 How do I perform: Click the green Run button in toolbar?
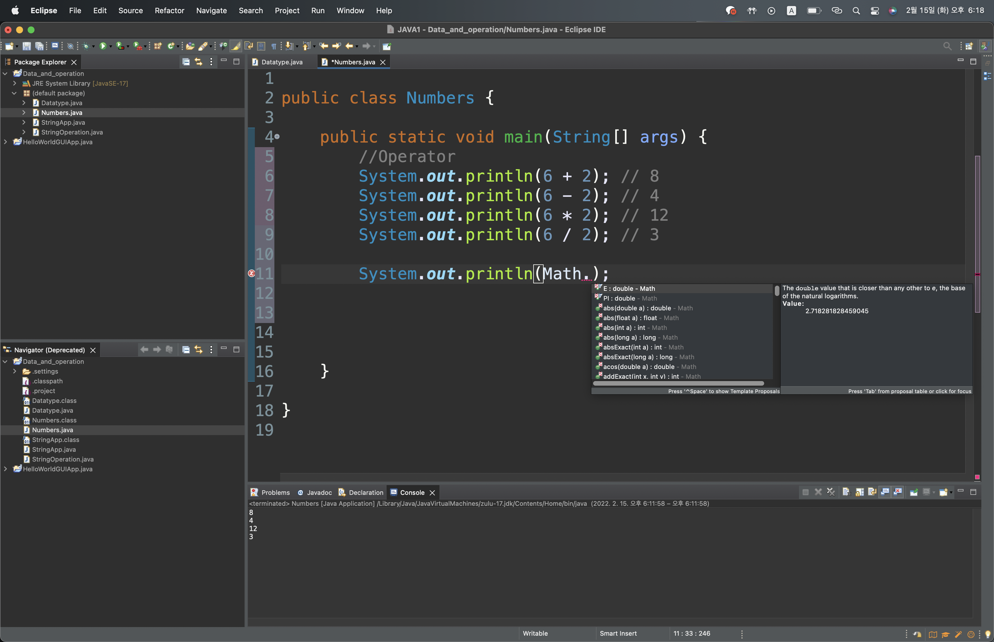(x=103, y=46)
